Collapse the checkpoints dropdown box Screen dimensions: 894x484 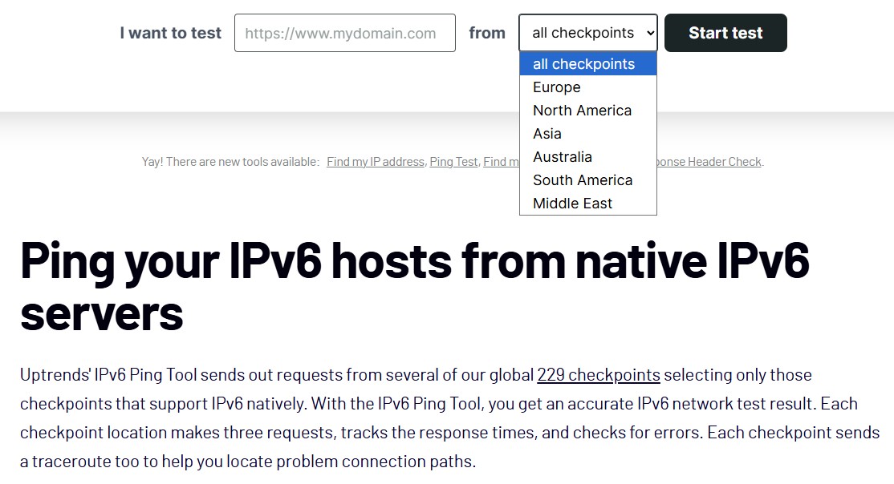tap(587, 33)
